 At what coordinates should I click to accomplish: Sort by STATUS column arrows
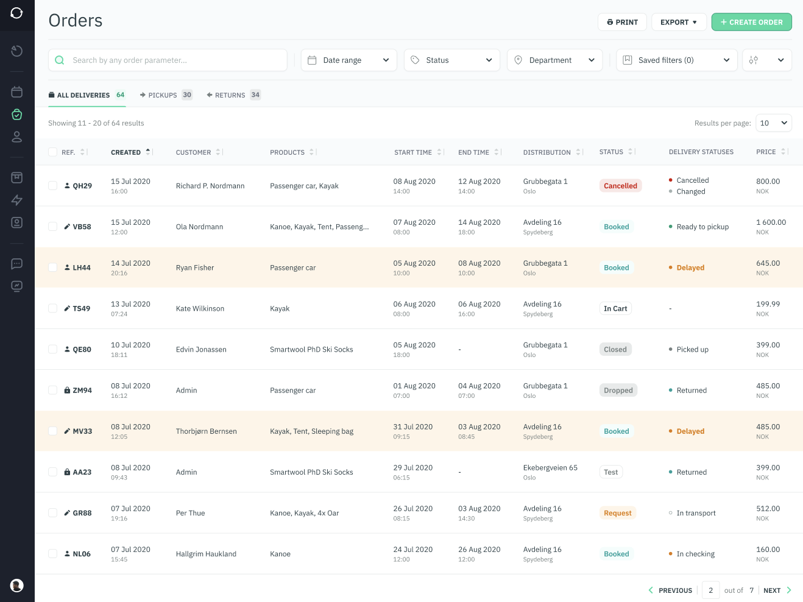[631, 152]
